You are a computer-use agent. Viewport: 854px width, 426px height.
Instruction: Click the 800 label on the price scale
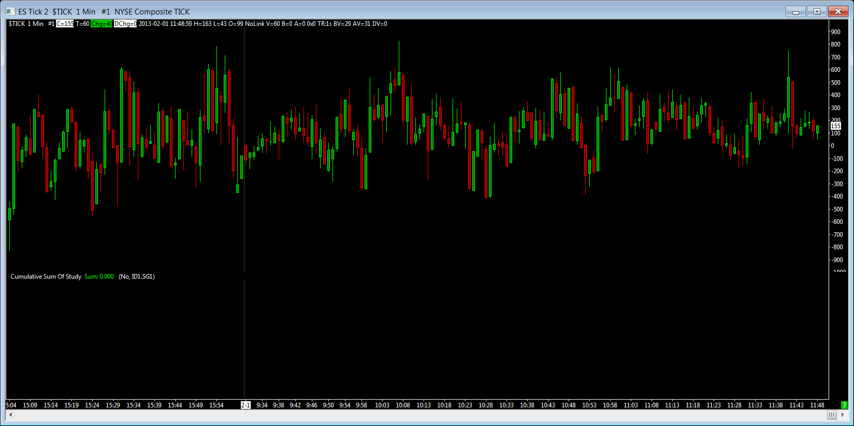coord(835,44)
